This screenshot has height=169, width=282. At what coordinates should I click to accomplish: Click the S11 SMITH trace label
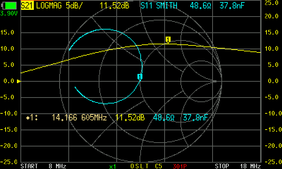tap(159, 6)
